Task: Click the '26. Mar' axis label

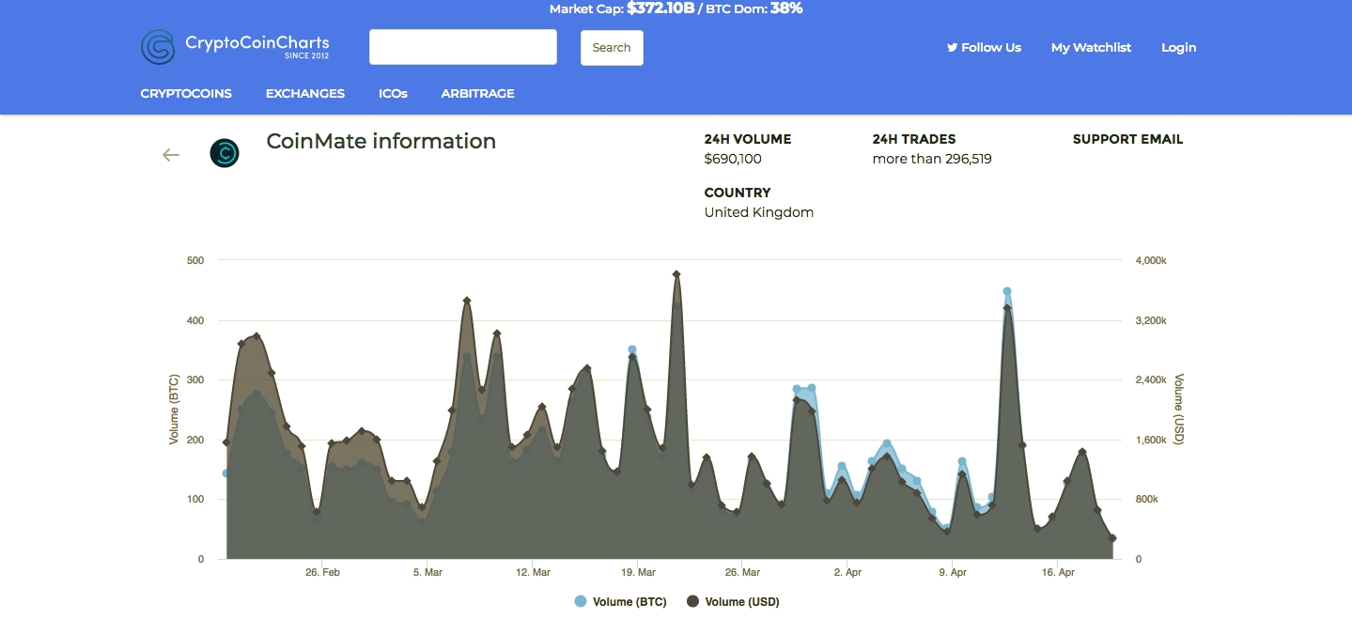Action: pyautogui.click(x=743, y=572)
